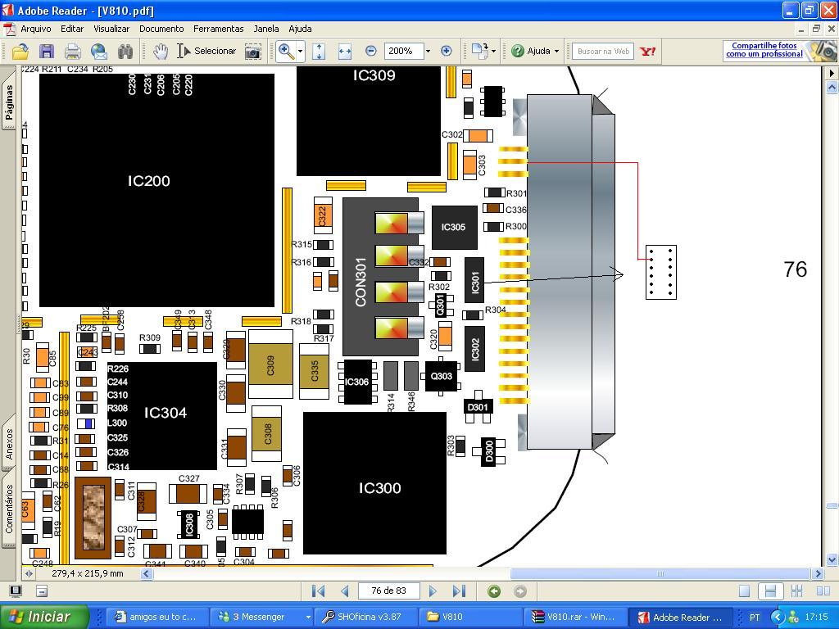839x629 pixels.
Task: Fit page width with the horizontal arrows icon
Action: tap(345, 52)
